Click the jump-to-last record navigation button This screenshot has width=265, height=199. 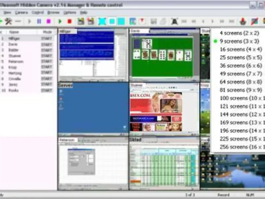(x=232, y=21)
